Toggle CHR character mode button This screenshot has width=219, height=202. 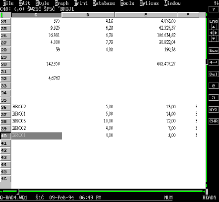214,121
